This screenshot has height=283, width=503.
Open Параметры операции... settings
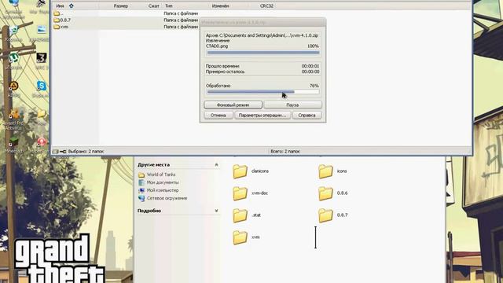[263, 116]
